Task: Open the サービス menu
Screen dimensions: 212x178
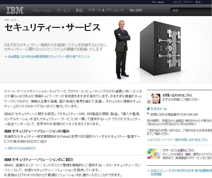Action: point(64,10)
